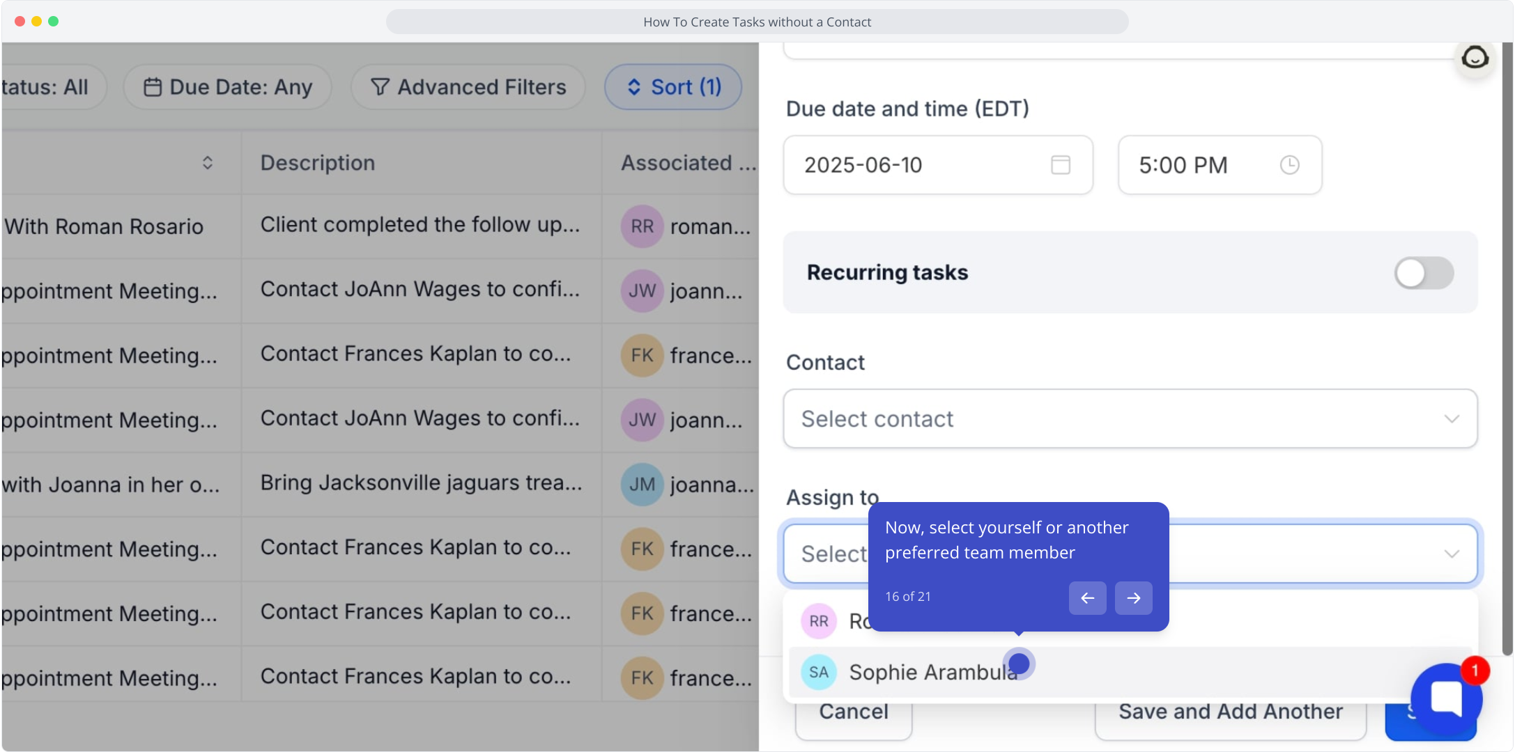Screen dimensions: 1515x752
Task: Toggle the Recurring tasks switch
Action: tap(1424, 272)
